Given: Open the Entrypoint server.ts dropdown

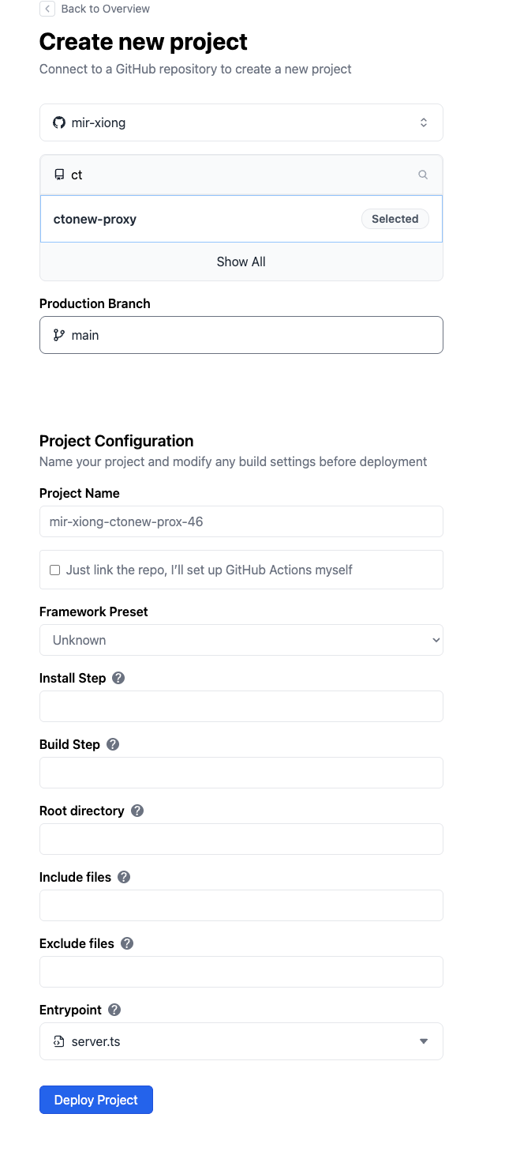Looking at the screenshot, I should coord(241,1041).
